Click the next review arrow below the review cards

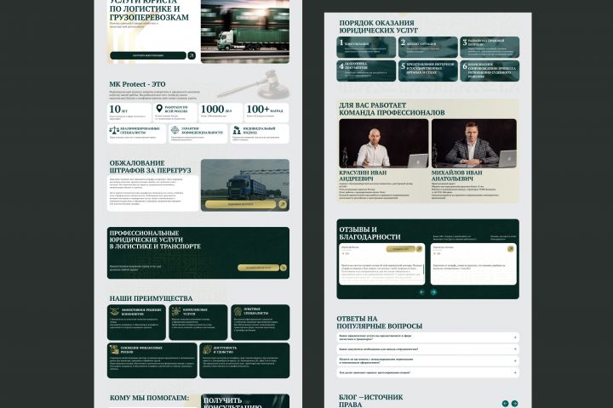433,292
